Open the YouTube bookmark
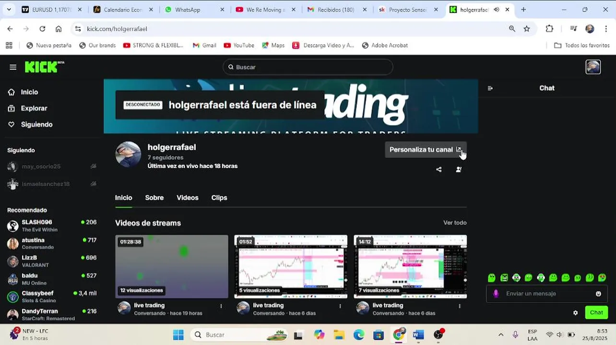616x345 pixels. point(239,45)
